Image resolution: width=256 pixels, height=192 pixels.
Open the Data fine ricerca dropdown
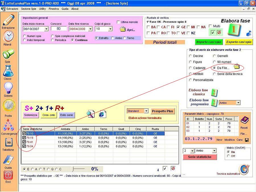(x=90, y=29)
